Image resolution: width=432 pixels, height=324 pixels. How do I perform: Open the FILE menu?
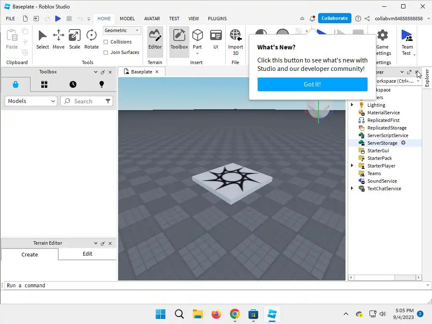[x=11, y=19]
